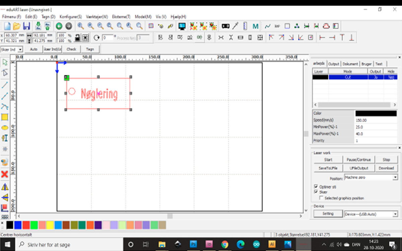Pick the yellow rectangle drawing tool
Screen dimensions: 402x251
click(5, 117)
